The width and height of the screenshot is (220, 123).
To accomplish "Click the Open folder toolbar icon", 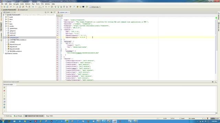I will (1, 7).
